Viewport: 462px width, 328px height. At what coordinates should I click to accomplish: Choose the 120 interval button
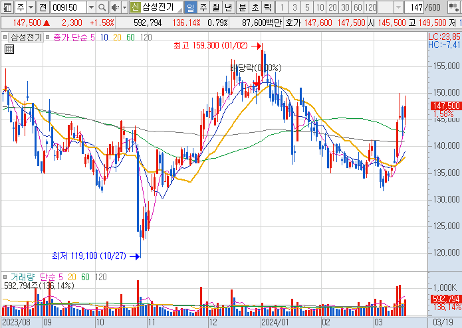click(x=371, y=7)
